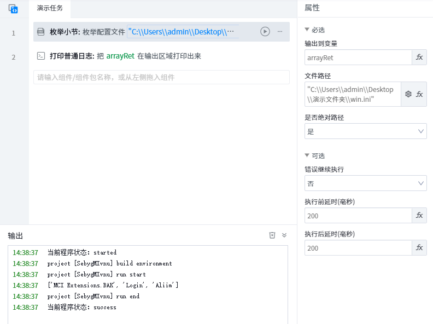Click the 执行前延时 input showing 200
Image resolution: width=433 pixels, height=324 pixels.
point(358,216)
